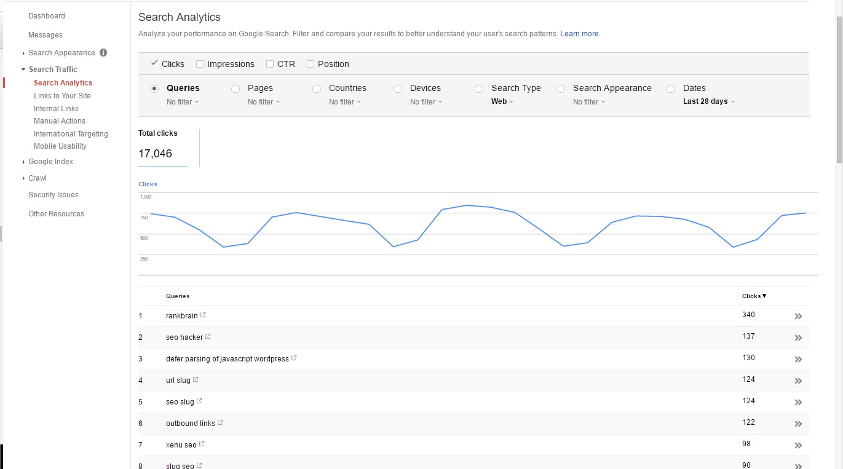Click double-arrow icon in url slug row
Image resolution: width=843 pixels, height=469 pixels.
pos(798,381)
